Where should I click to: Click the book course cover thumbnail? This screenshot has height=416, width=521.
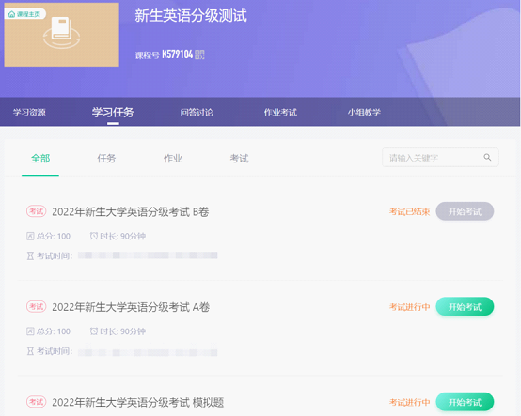pyautogui.click(x=61, y=35)
